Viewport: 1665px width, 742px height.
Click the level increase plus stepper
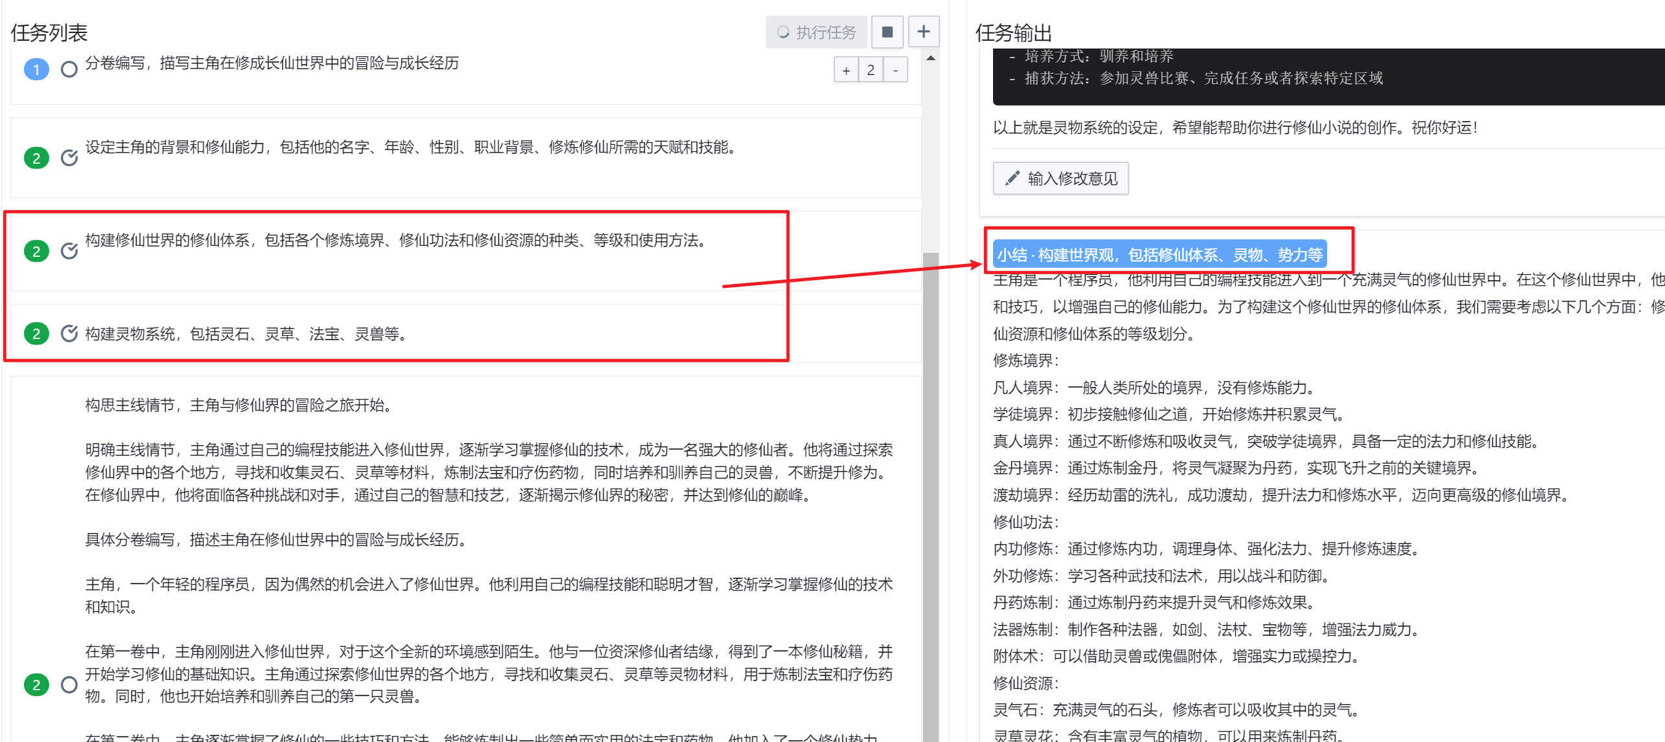(x=846, y=70)
